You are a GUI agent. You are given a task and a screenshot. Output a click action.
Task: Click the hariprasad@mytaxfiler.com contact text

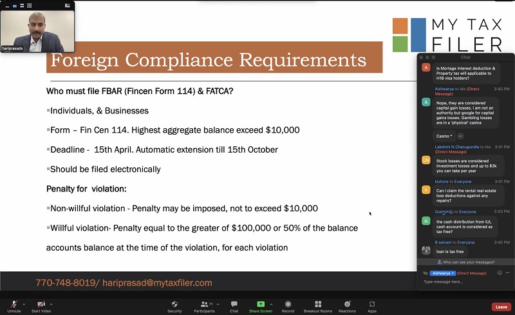(x=157, y=283)
